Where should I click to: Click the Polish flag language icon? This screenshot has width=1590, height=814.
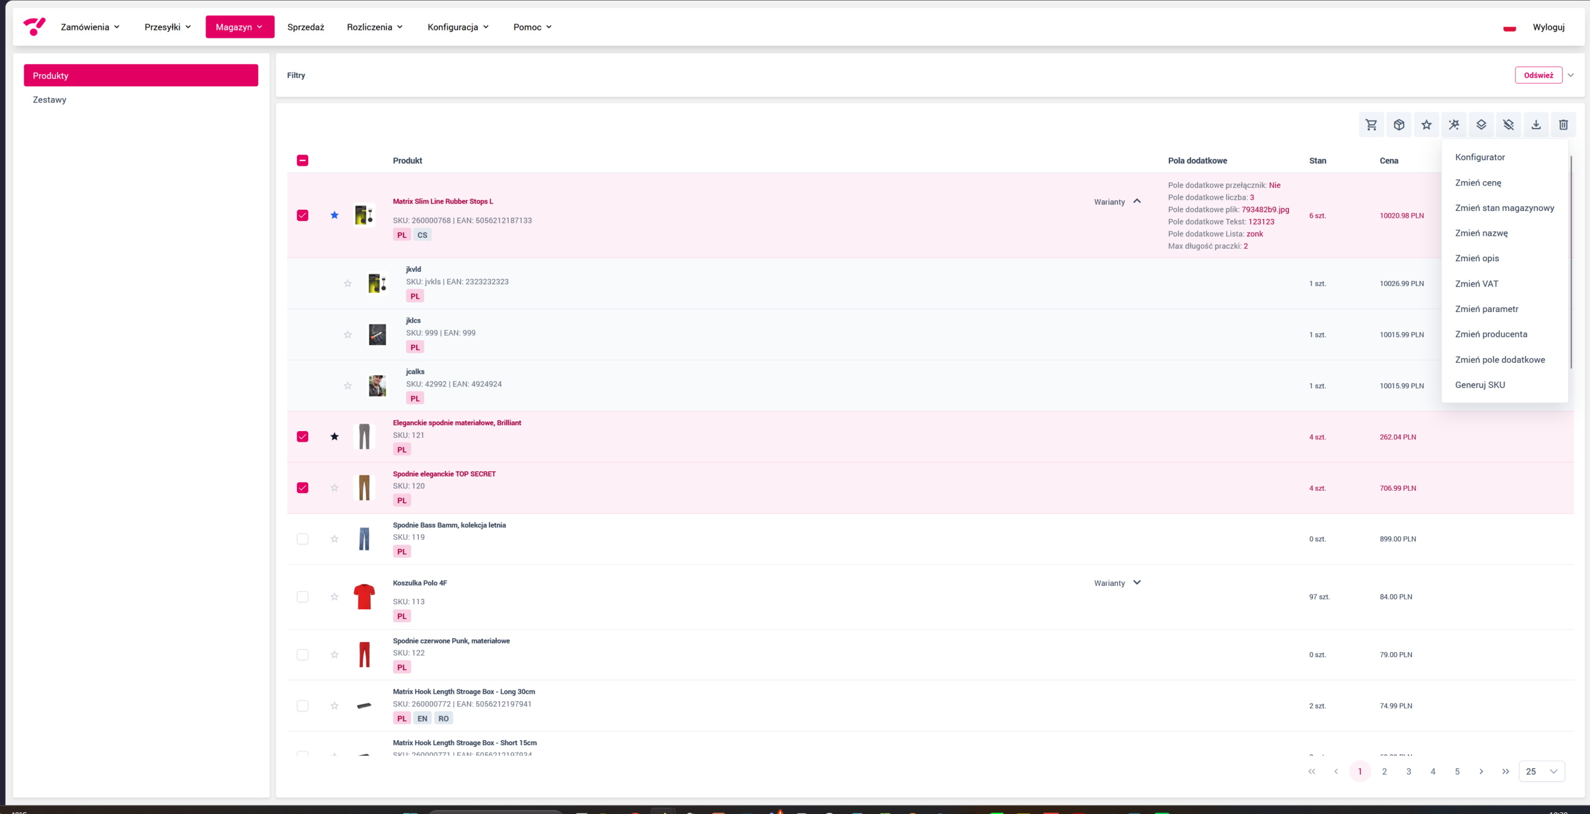[1510, 27]
